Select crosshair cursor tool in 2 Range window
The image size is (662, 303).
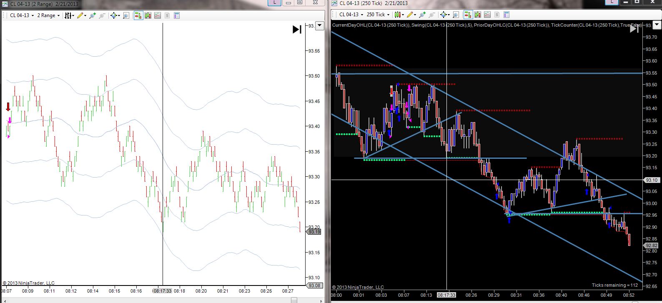pyautogui.click(x=113, y=15)
